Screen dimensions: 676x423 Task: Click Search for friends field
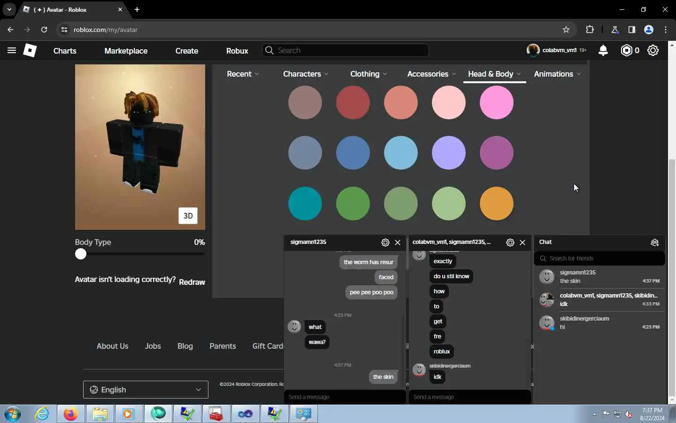[599, 258]
